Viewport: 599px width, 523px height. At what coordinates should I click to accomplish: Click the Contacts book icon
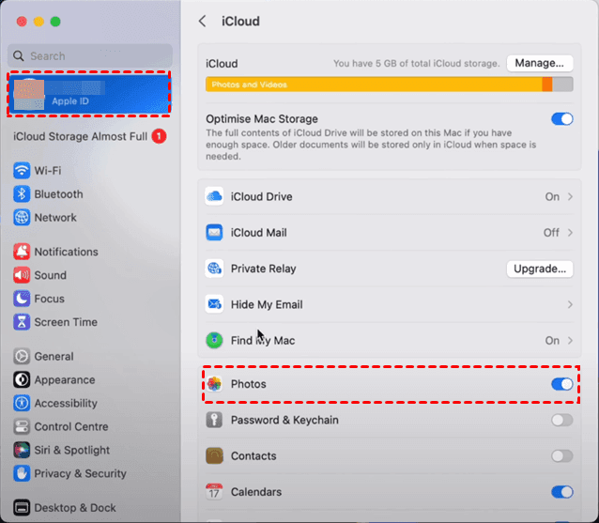coord(214,455)
